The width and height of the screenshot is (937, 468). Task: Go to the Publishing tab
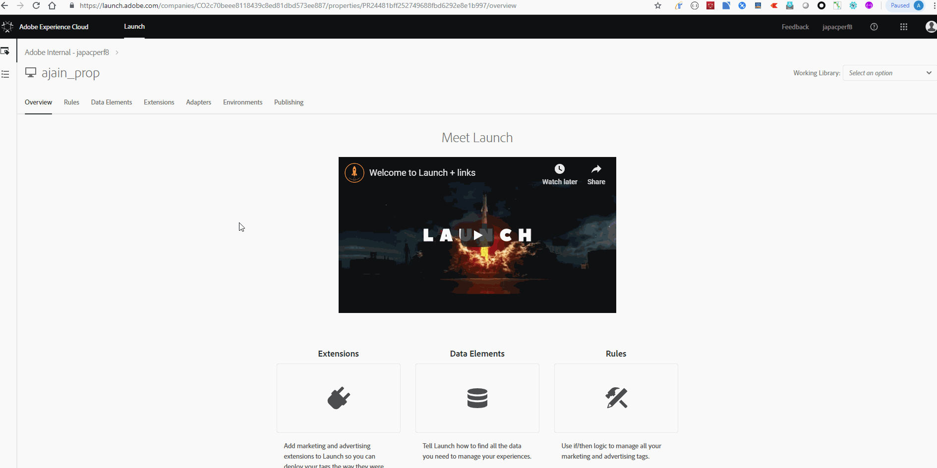coord(289,102)
